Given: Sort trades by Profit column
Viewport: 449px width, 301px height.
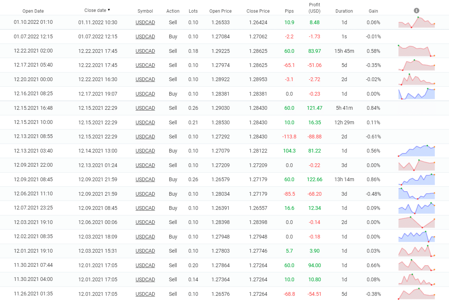Looking at the screenshot, I should [314, 8].
